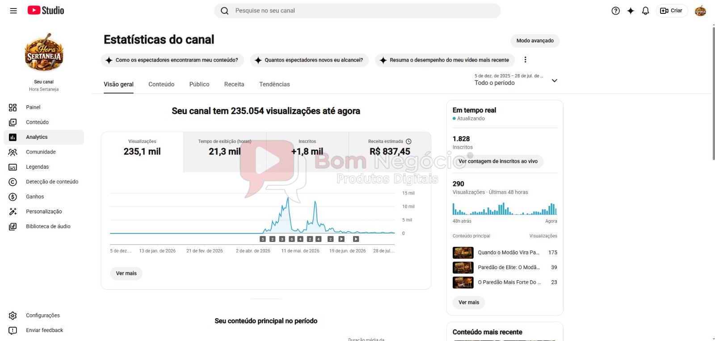Open the hamburger navigation menu
Image resolution: width=715 pixels, height=341 pixels.
[x=13, y=11]
